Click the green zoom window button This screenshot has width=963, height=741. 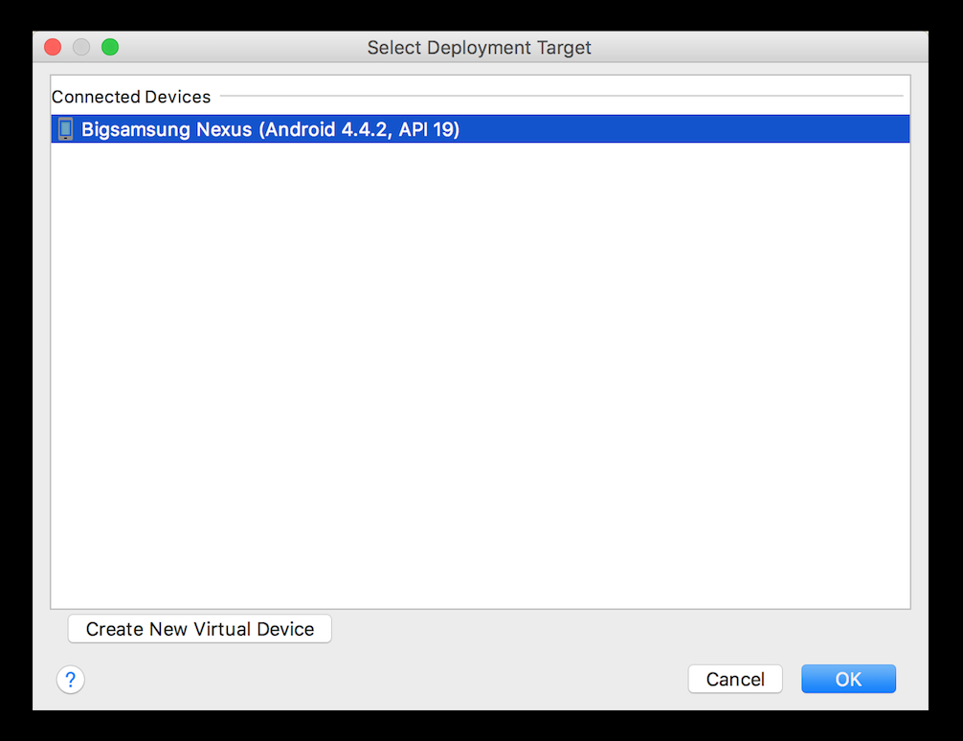pyautogui.click(x=110, y=47)
